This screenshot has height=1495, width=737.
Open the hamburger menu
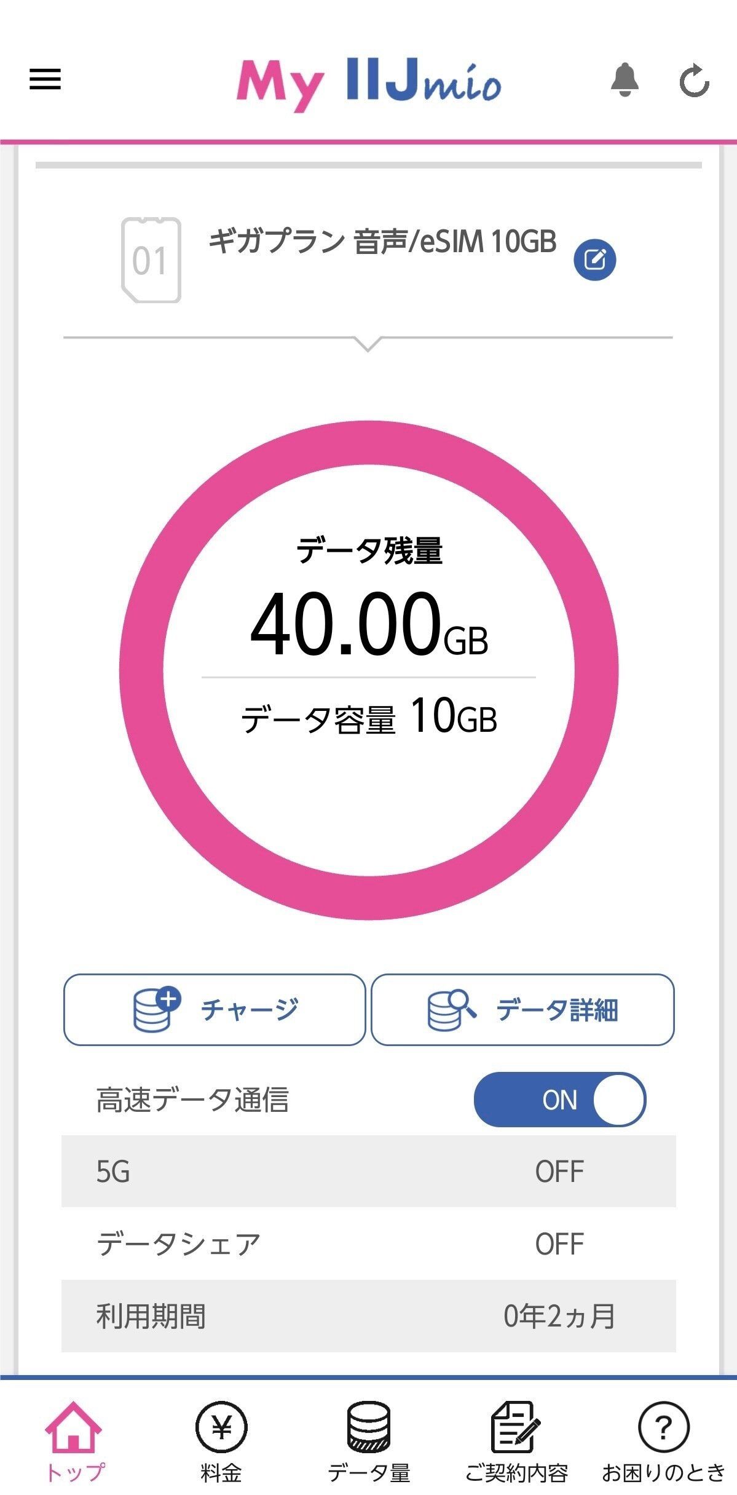point(45,79)
